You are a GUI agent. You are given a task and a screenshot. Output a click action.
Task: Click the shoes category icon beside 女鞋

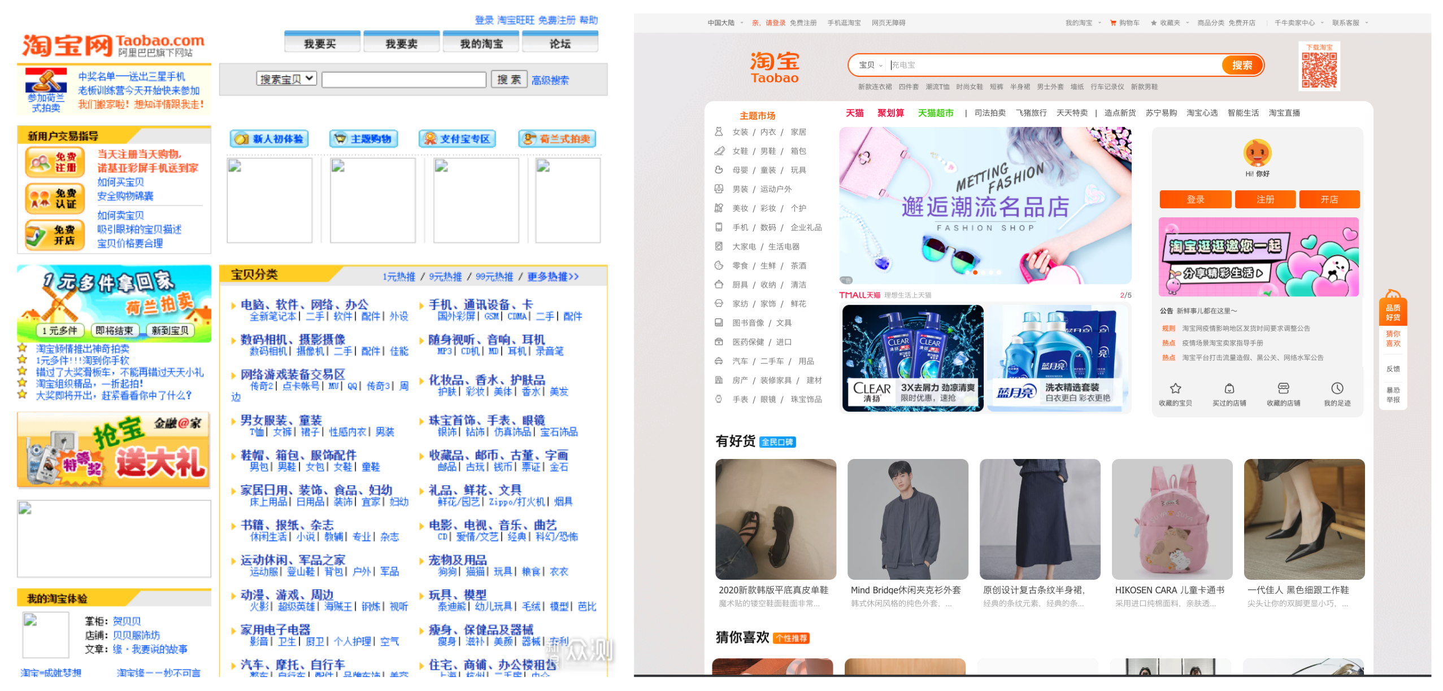click(719, 151)
